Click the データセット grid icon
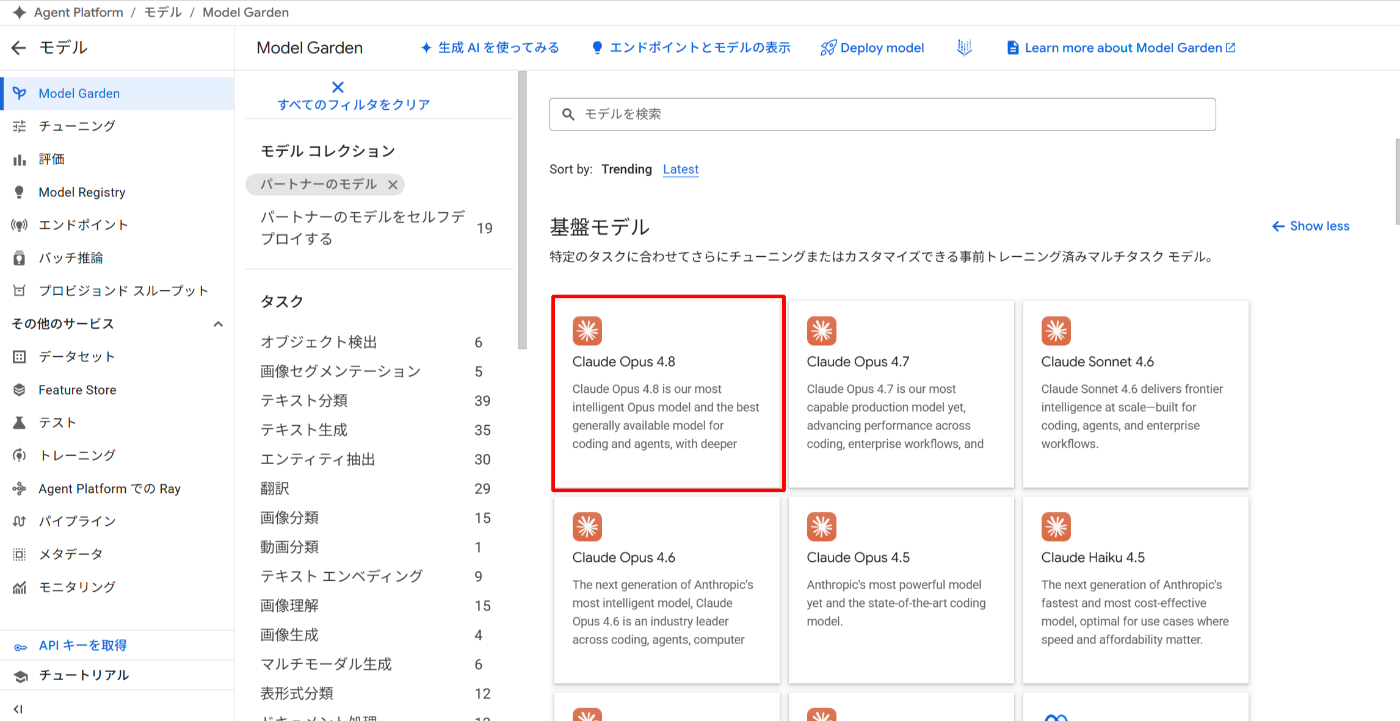 click(x=20, y=357)
